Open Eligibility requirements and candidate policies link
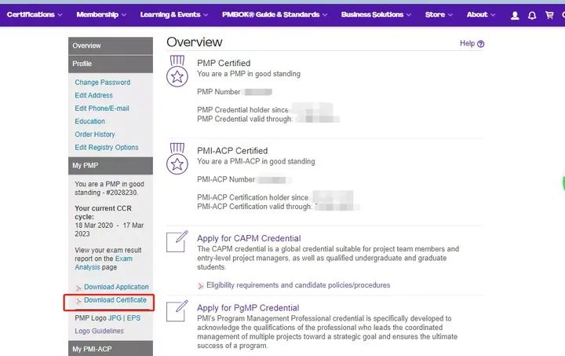The width and height of the screenshot is (565, 356). (298, 285)
